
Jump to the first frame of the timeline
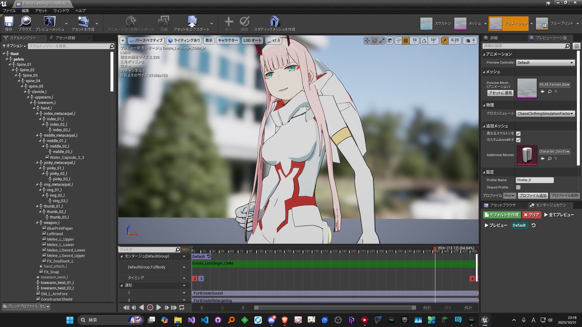coord(126,308)
